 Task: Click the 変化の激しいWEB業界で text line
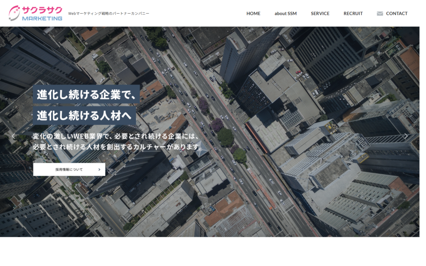116,136
